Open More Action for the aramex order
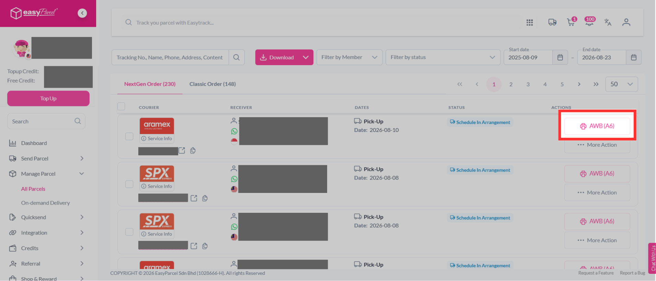 click(x=597, y=145)
